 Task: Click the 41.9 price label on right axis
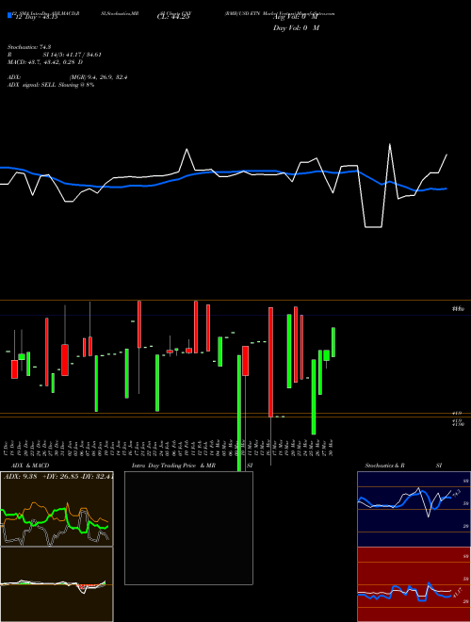pos(457,414)
